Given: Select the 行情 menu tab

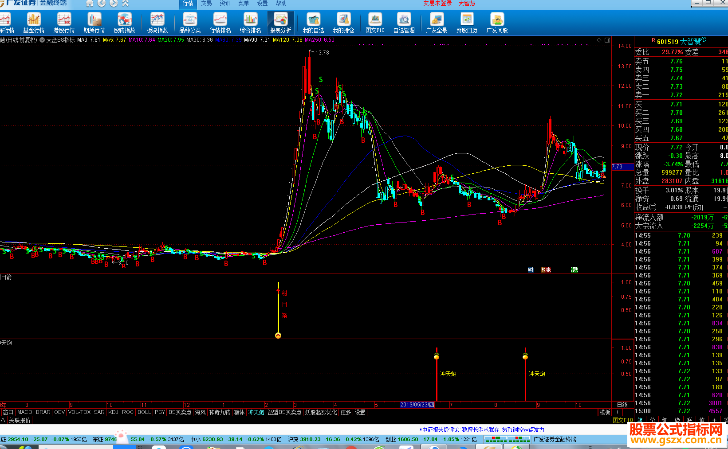Looking at the screenshot, I should (x=188, y=4).
